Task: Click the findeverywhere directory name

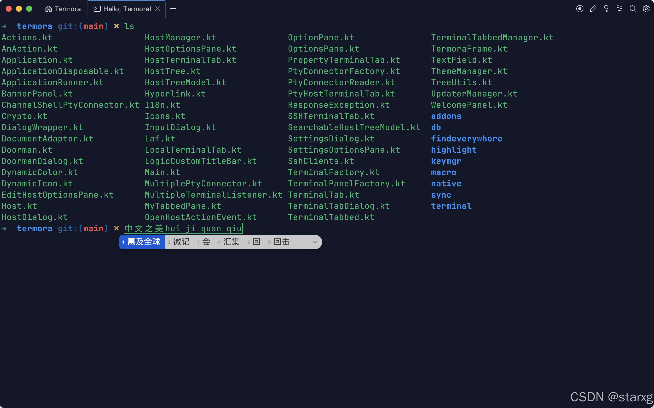Action: tap(467, 139)
